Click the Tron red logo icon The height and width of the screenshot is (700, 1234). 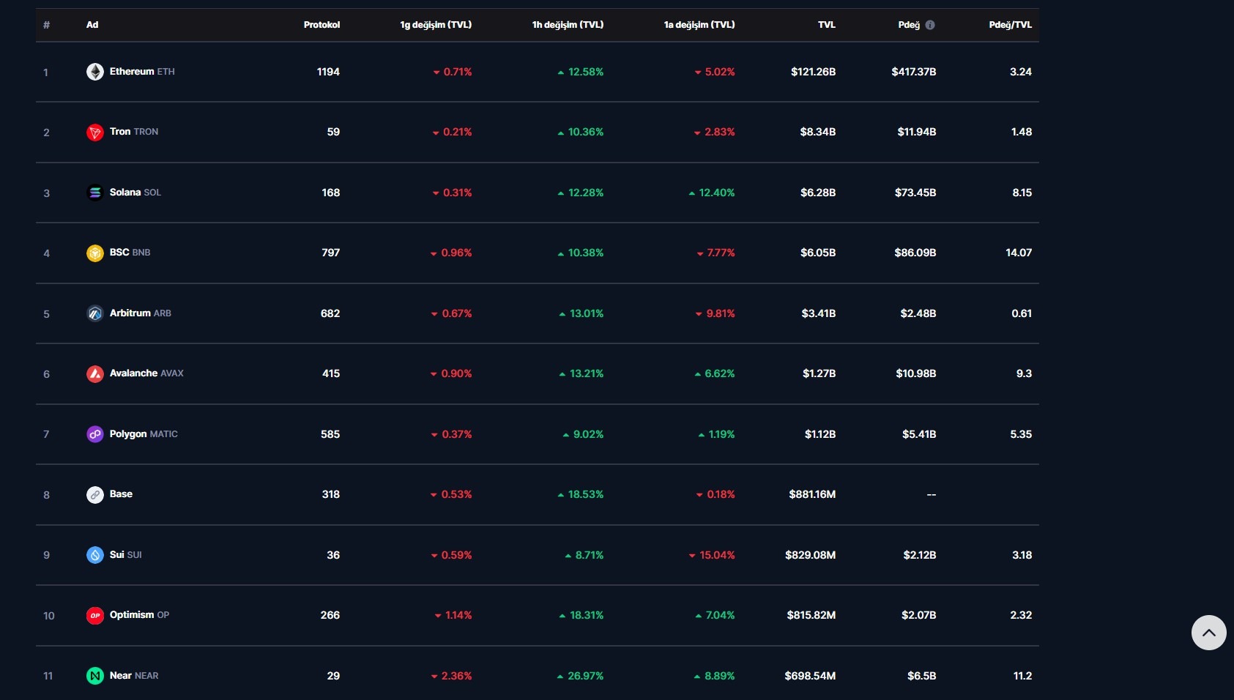(95, 133)
